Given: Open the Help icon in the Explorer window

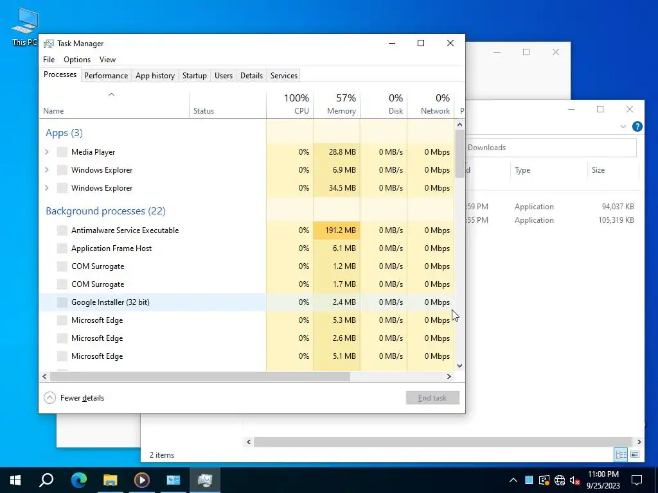Looking at the screenshot, I should [x=637, y=126].
